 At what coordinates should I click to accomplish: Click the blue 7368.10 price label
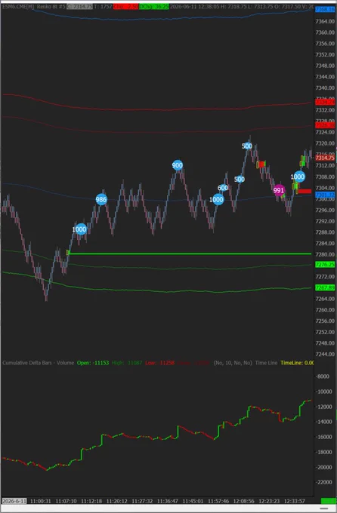pyautogui.click(x=325, y=10)
